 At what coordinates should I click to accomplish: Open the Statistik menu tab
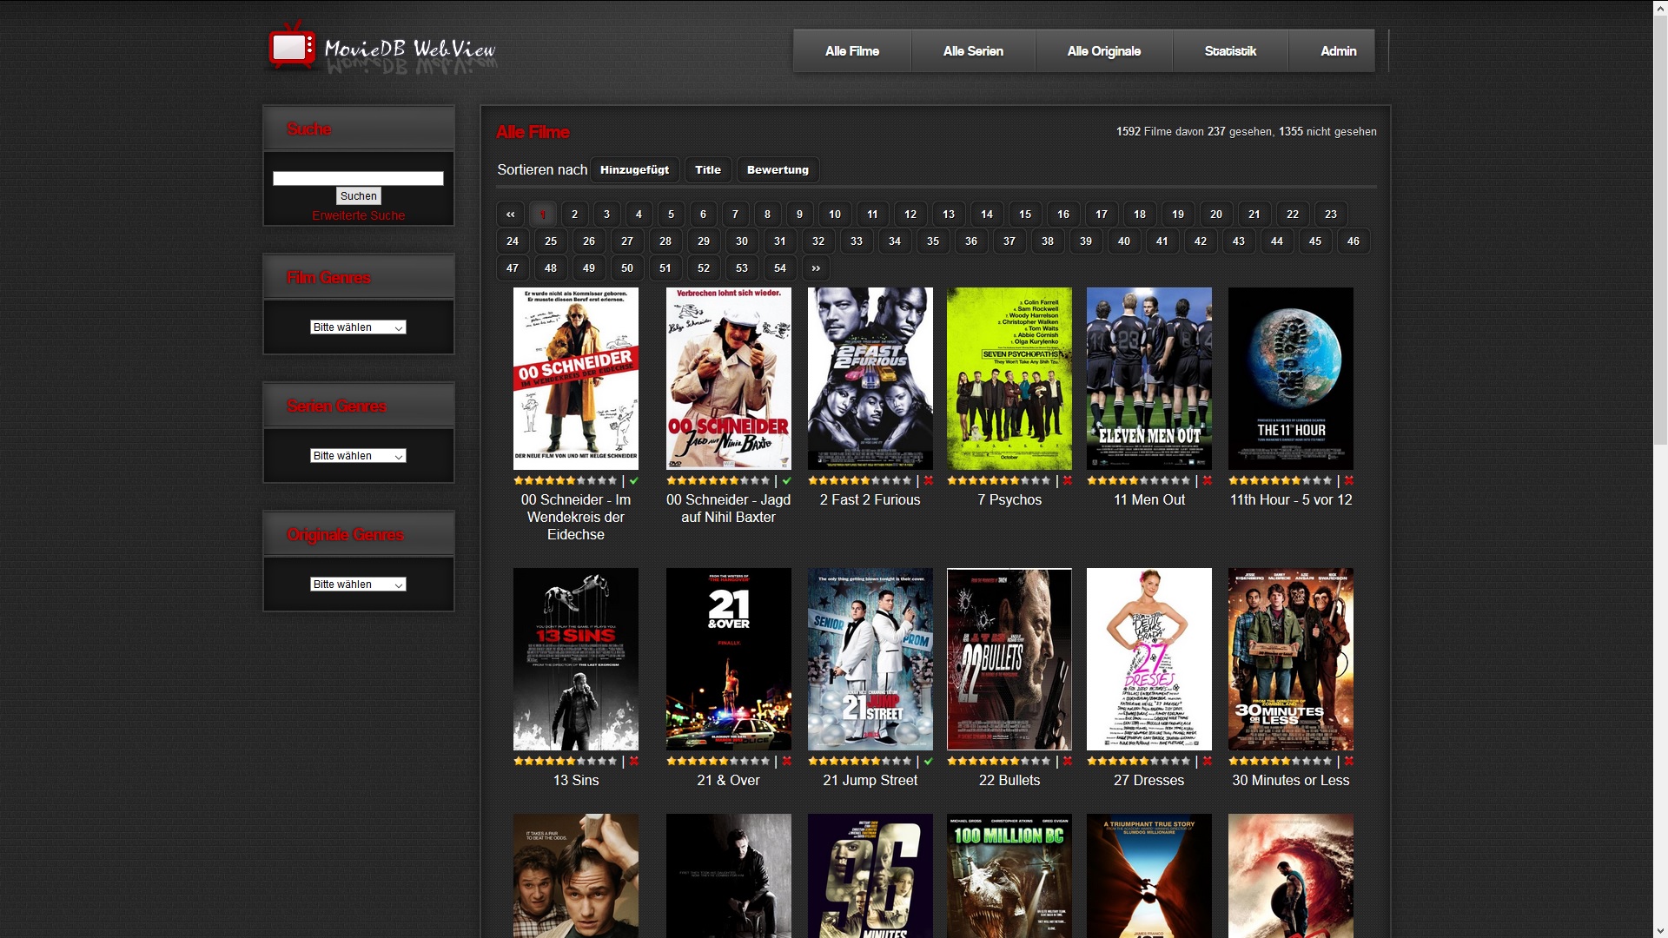[x=1230, y=51]
